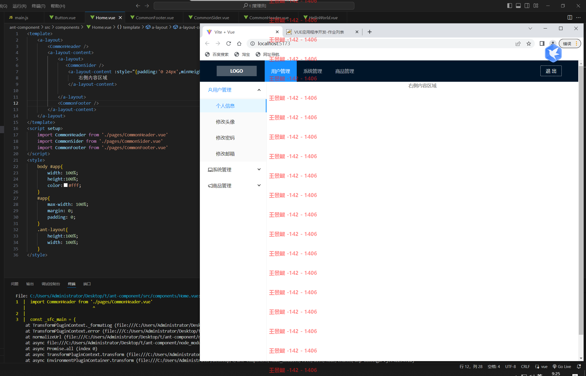Open HelloWorld.vue editor tab

pos(323,18)
